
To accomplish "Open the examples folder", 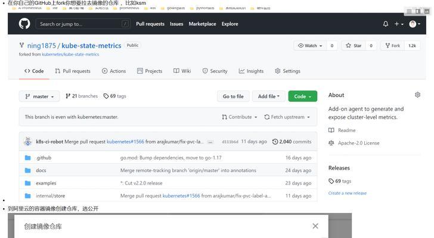I will click(x=46, y=183).
